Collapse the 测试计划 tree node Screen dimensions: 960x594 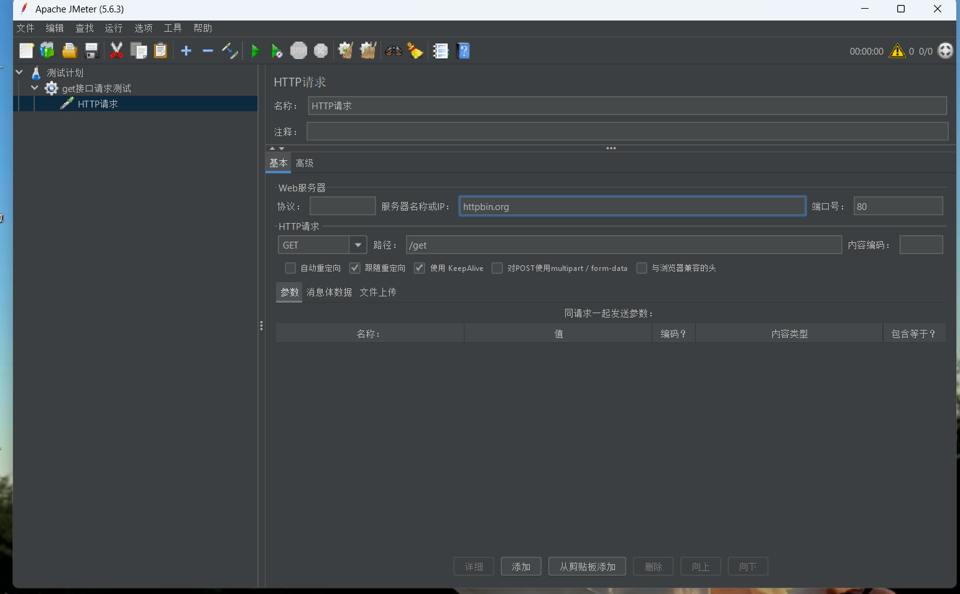[19, 72]
